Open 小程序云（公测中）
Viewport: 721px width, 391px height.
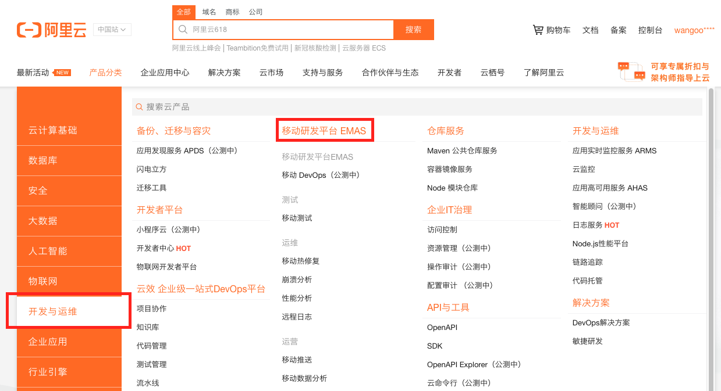click(168, 229)
